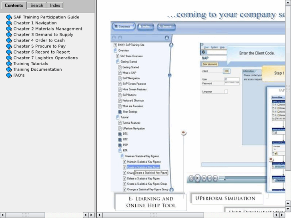Open Chapter 3 Demand to Supply entry

(43, 35)
